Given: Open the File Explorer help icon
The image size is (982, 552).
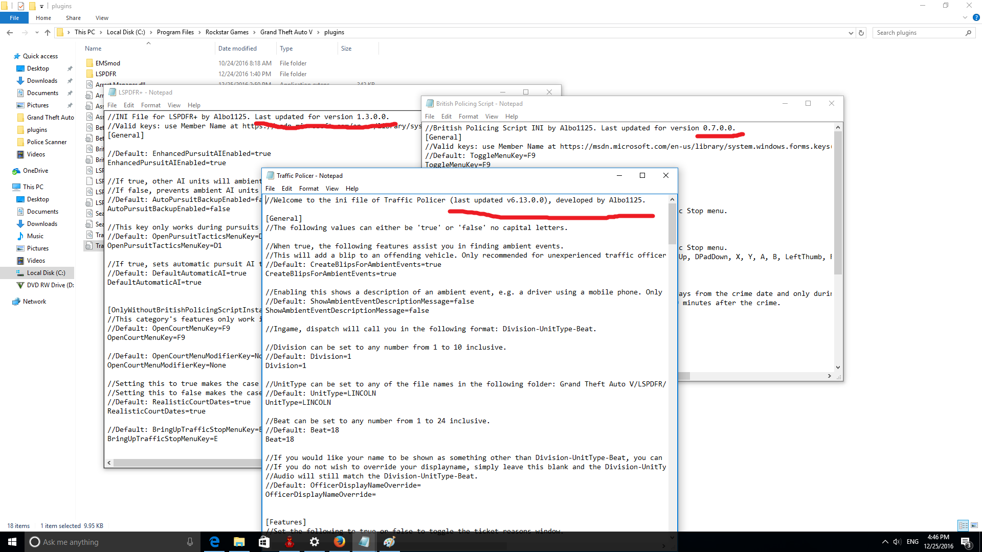Looking at the screenshot, I should (x=976, y=17).
